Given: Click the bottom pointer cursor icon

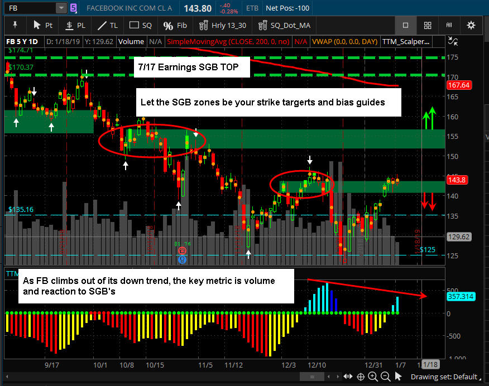Looking at the screenshot, I should (x=398, y=377).
